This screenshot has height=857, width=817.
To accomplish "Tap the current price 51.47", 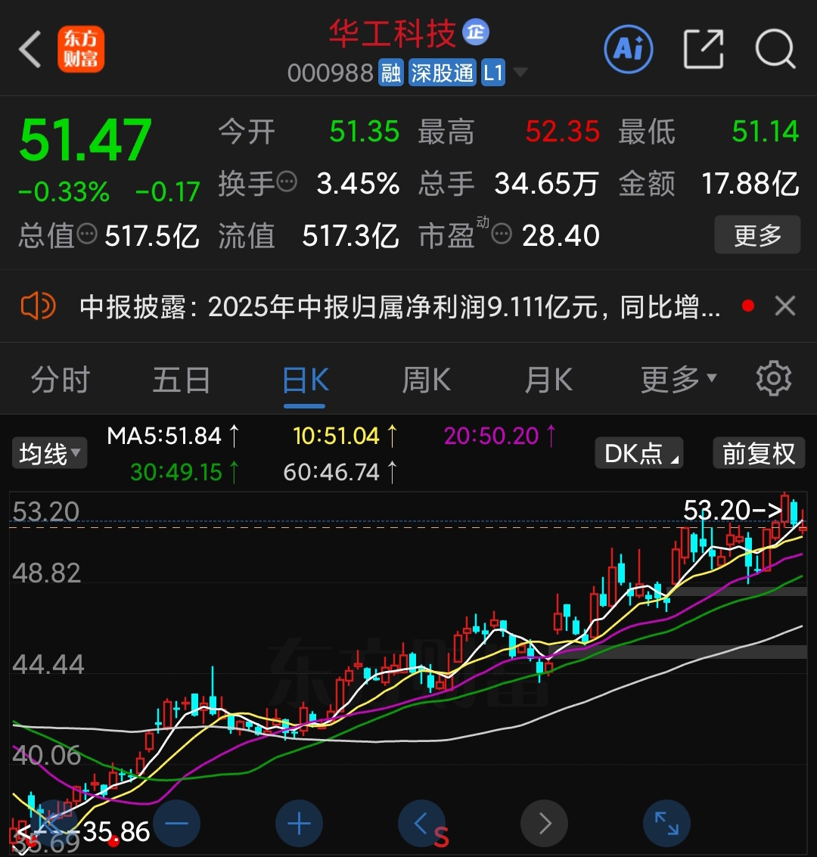I will tap(85, 140).
